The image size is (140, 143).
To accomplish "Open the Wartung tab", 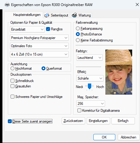I will pyautogui.click(x=81, y=15).
